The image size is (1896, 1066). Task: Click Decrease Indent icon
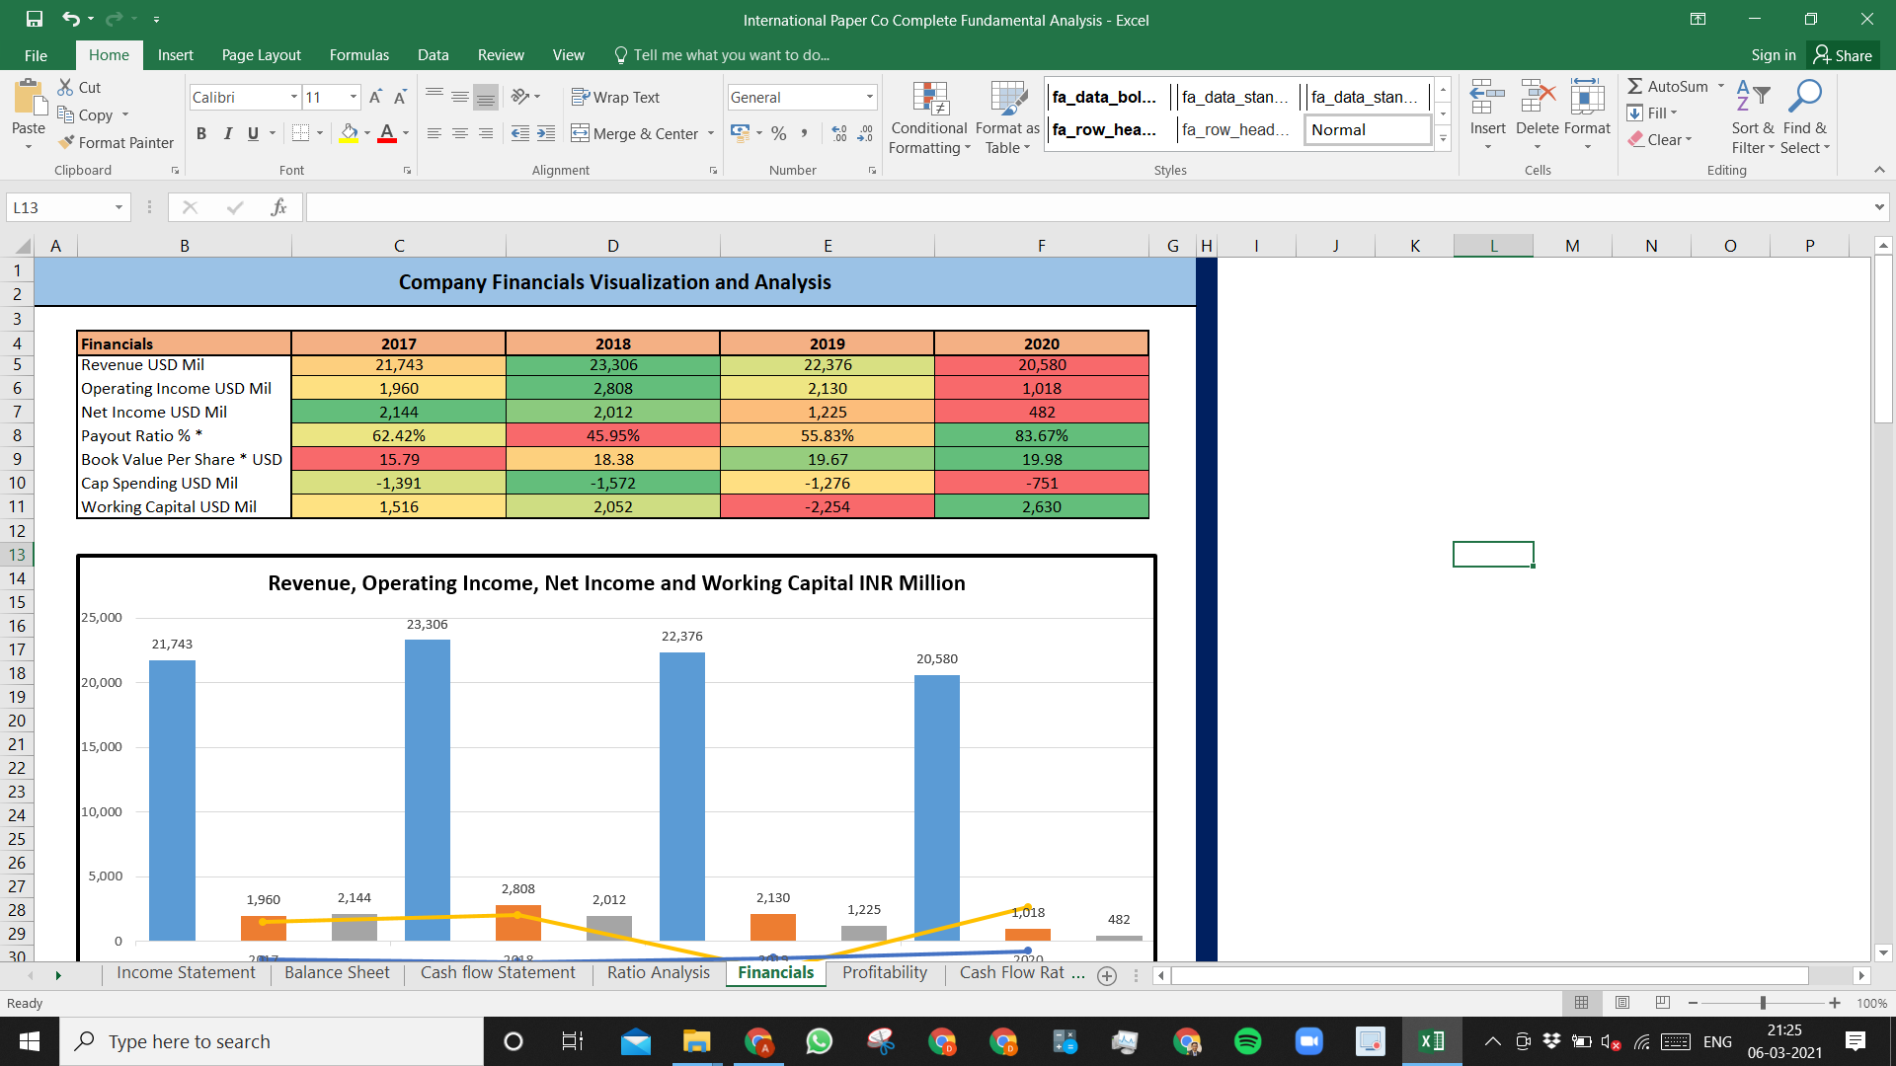pos(520,133)
